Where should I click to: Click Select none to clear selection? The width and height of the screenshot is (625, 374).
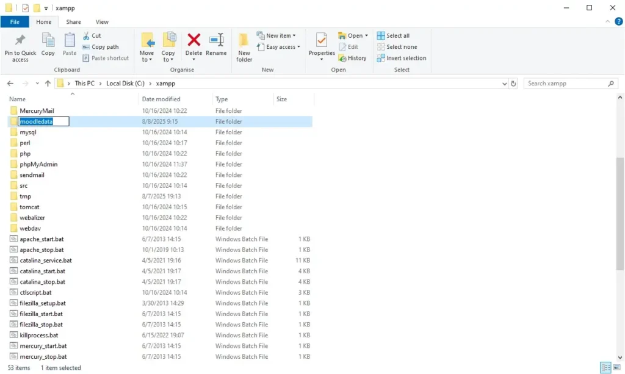[398, 46]
